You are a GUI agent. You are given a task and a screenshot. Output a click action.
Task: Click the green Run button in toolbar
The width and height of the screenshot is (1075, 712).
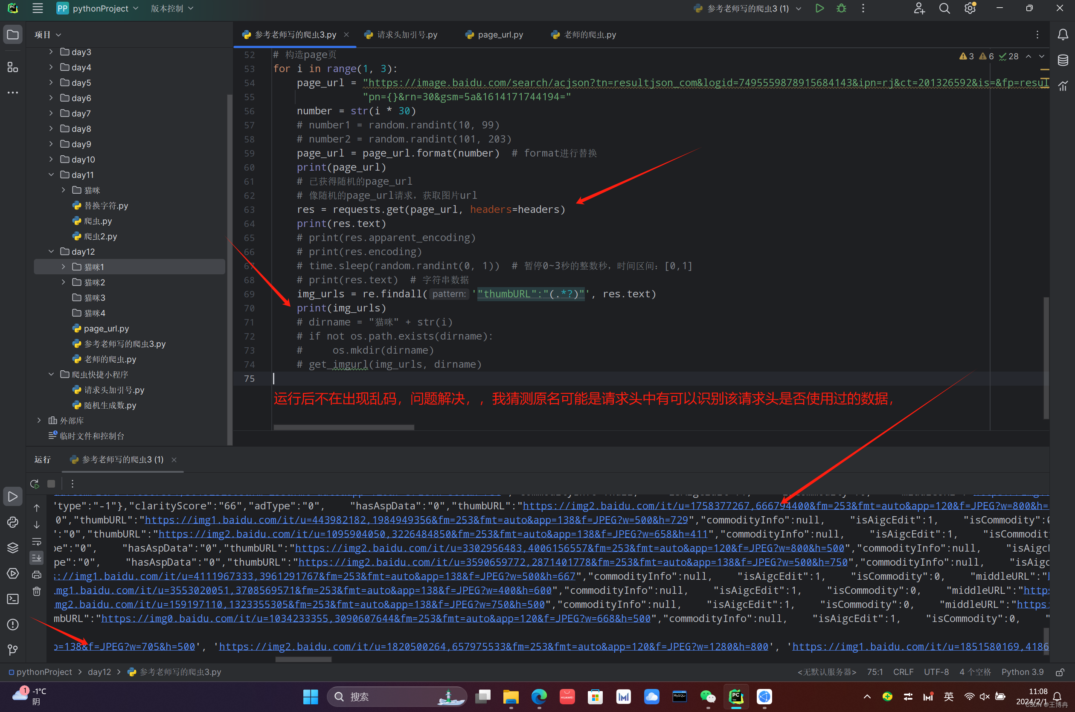click(819, 9)
